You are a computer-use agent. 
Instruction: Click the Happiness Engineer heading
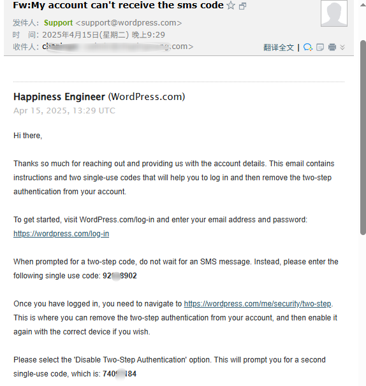coord(59,97)
